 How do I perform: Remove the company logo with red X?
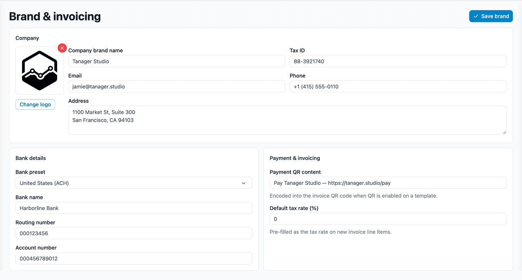pyautogui.click(x=62, y=48)
